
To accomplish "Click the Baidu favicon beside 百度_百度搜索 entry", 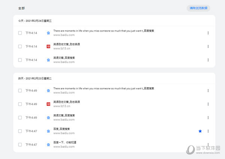I will coord(48,131).
